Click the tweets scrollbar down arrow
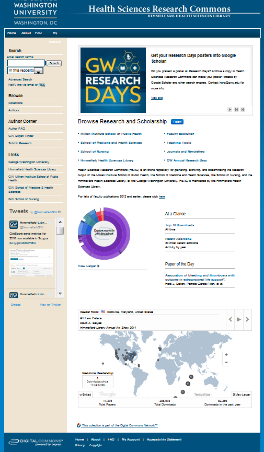 [x=60, y=294]
